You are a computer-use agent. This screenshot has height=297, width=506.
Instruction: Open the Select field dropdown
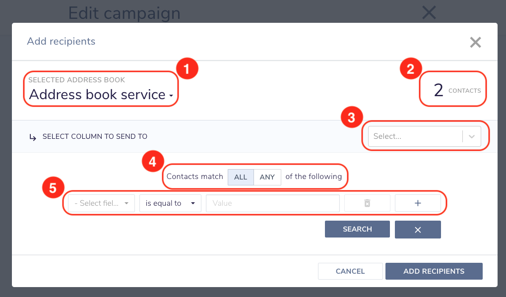(x=101, y=203)
